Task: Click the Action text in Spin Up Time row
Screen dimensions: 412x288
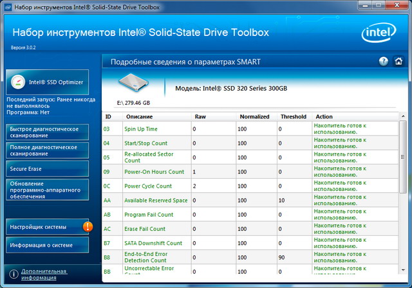Action: point(340,129)
